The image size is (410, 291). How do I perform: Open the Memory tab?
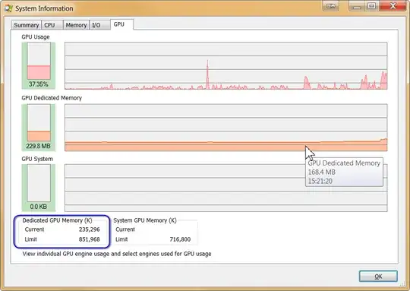[x=76, y=25]
